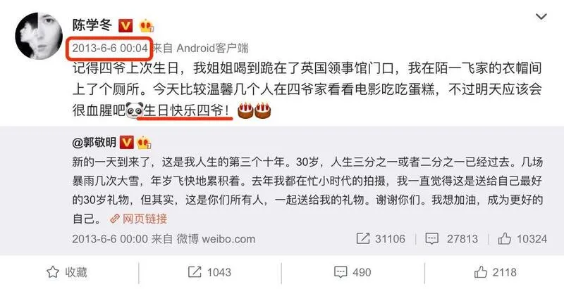This screenshot has height=289, width=564.
Task: Click the Android客户端 source link
Action: [212, 48]
